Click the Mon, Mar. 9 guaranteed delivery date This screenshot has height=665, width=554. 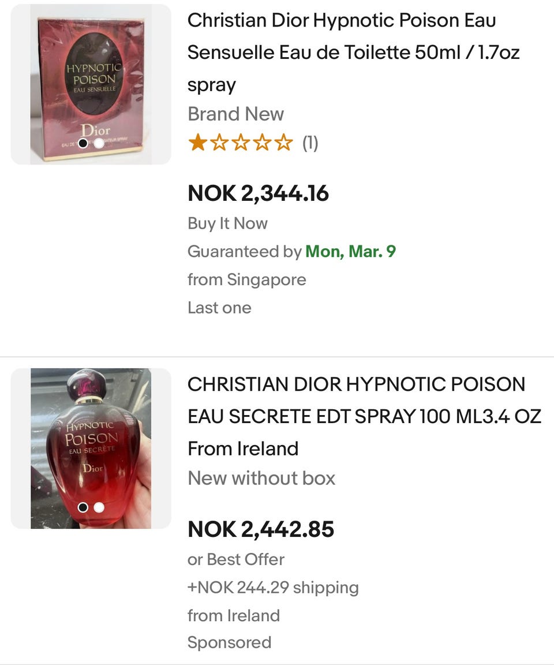[350, 252]
